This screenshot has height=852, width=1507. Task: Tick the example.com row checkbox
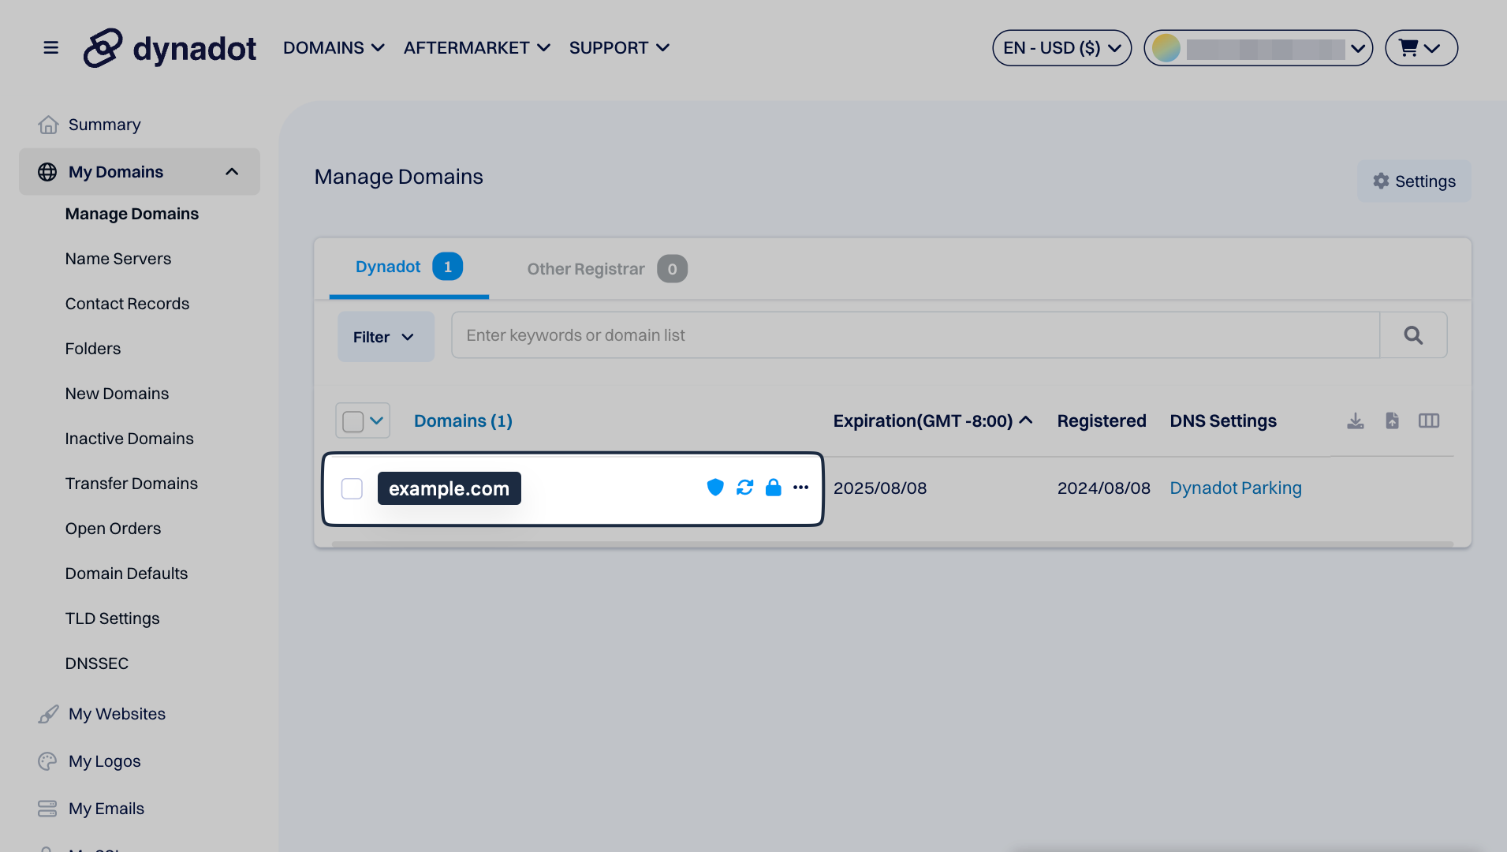click(352, 488)
